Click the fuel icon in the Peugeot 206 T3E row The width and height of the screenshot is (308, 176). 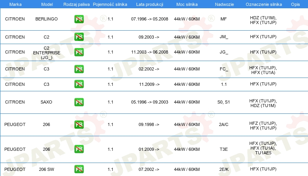(x=79, y=149)
